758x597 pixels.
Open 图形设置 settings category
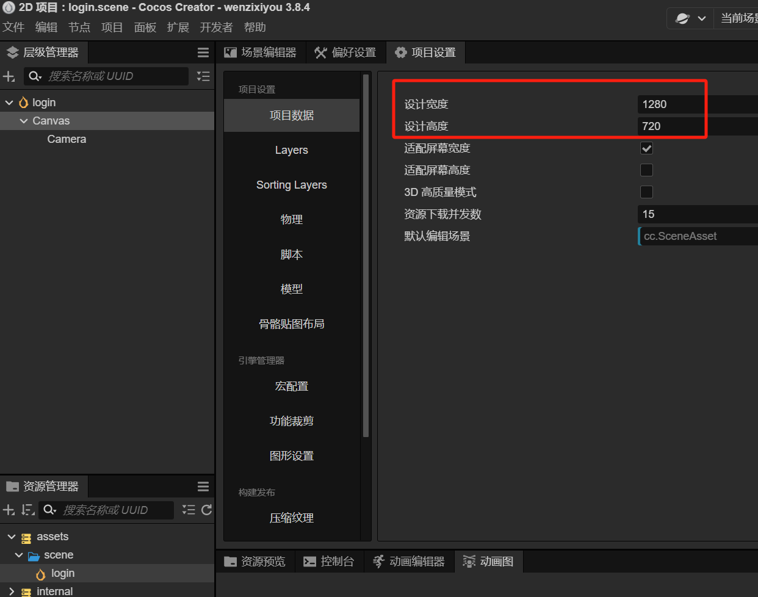click(x=292, y=456)
